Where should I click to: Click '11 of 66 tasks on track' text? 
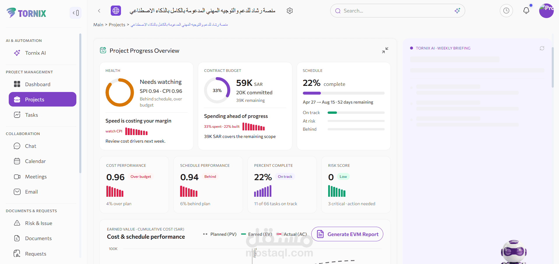pyautogui.click(x=276, y=204)
